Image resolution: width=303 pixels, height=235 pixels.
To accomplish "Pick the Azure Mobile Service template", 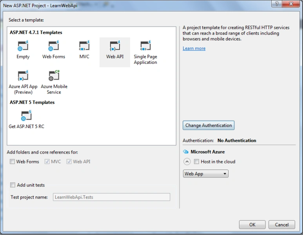I will pos(54,82).
